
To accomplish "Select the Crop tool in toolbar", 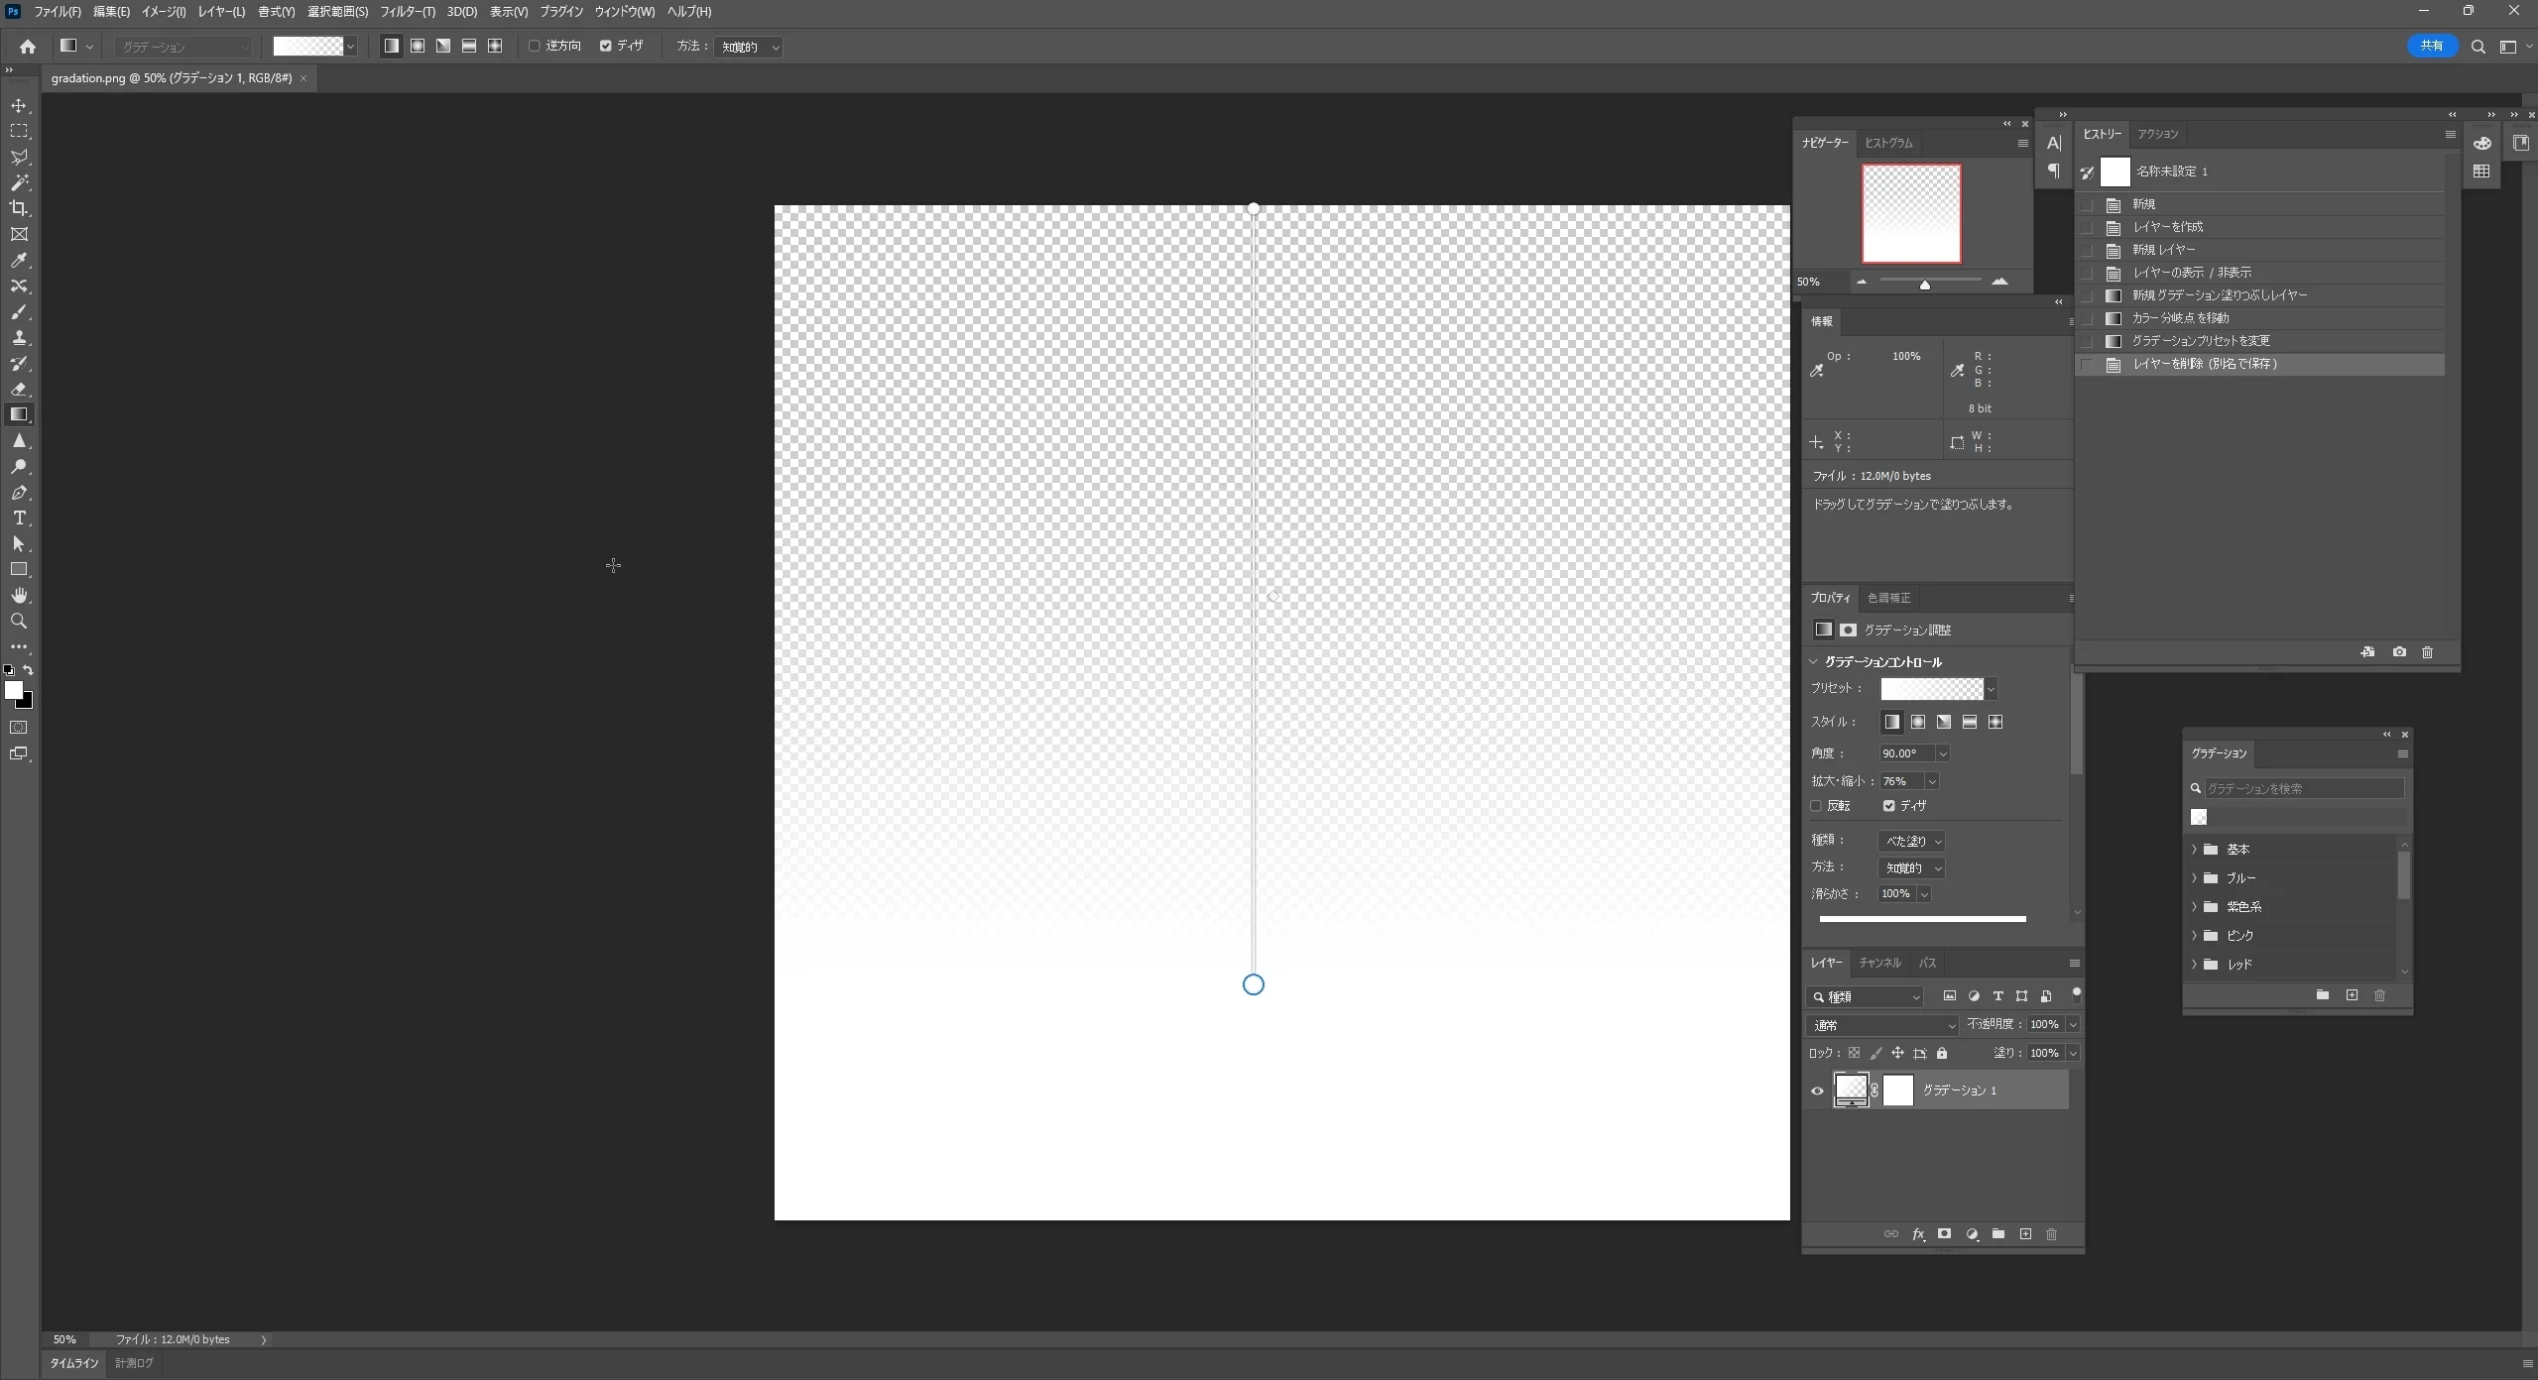I will [x=19, y=208].
